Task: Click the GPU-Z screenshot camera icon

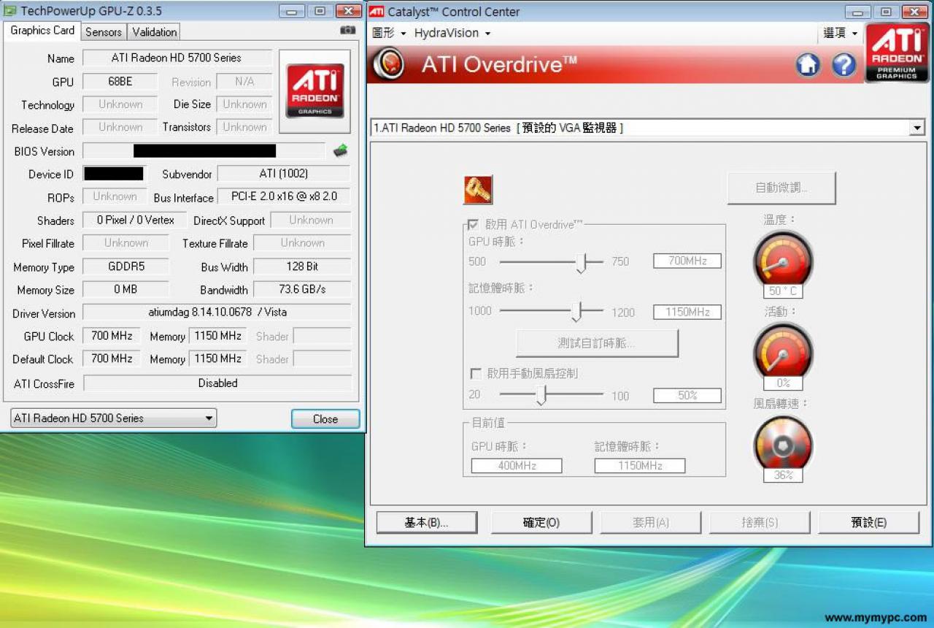Action: coord(348,31)
